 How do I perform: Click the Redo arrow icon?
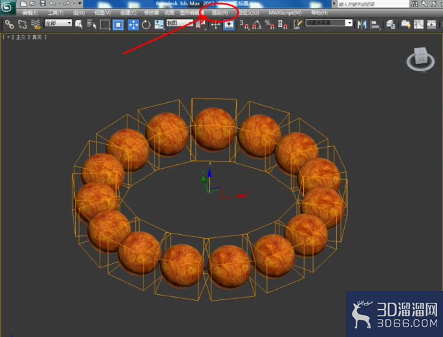[x=67, y=4]
